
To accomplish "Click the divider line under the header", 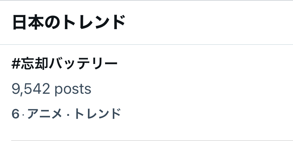I will coord(146,44).
